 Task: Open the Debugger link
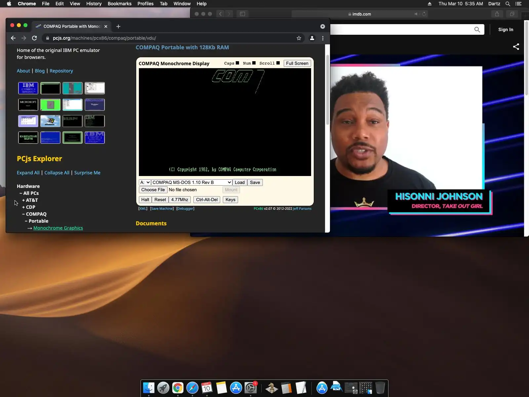point(185,209)
